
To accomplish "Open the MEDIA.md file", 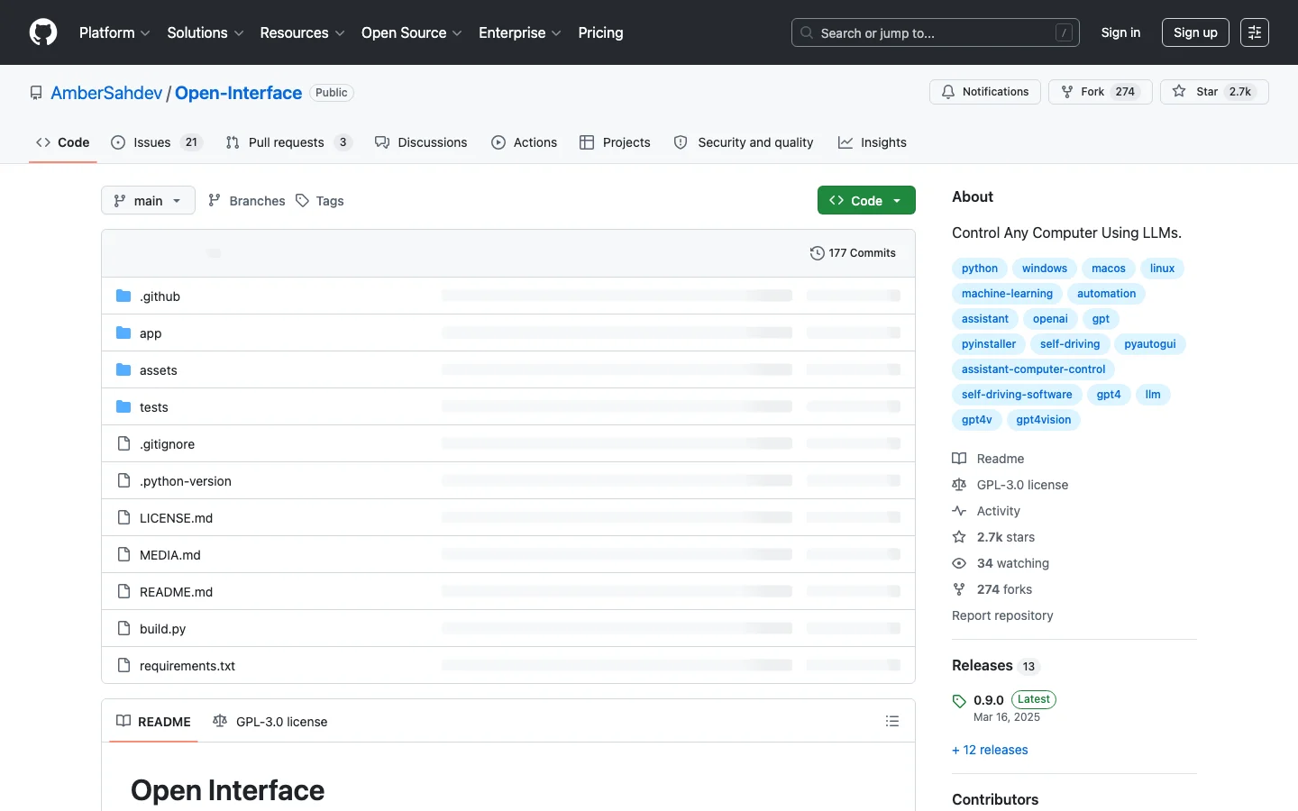I will click(x=170, y=554).
